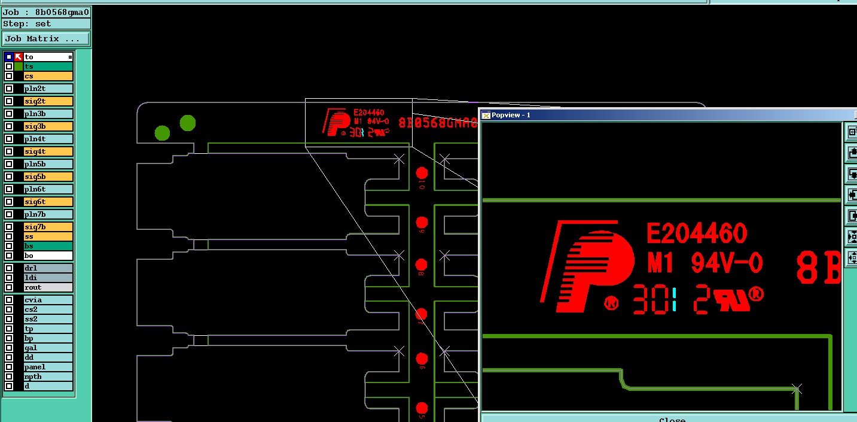The image size is (857, 422).
Task: Select the 'bo' layer name
Action: (x=48, y=256)
